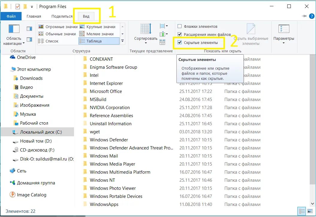Select Локальный диск (C:)
The image size is (316, 217).
(x=37, y=132)
